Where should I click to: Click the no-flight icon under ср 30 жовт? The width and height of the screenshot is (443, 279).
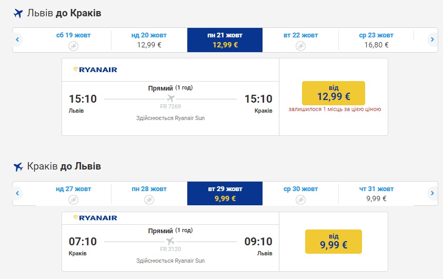pyautogui.click(x=300, y=200)
